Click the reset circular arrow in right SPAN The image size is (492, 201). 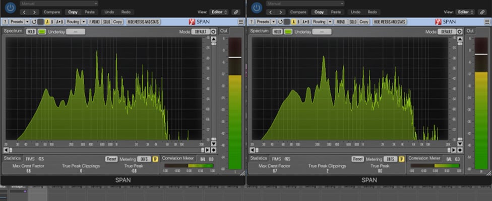pyautogui.click(x=280, y=22)
